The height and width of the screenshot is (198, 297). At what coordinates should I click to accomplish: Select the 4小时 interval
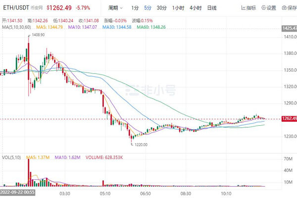tap(195, 8)
